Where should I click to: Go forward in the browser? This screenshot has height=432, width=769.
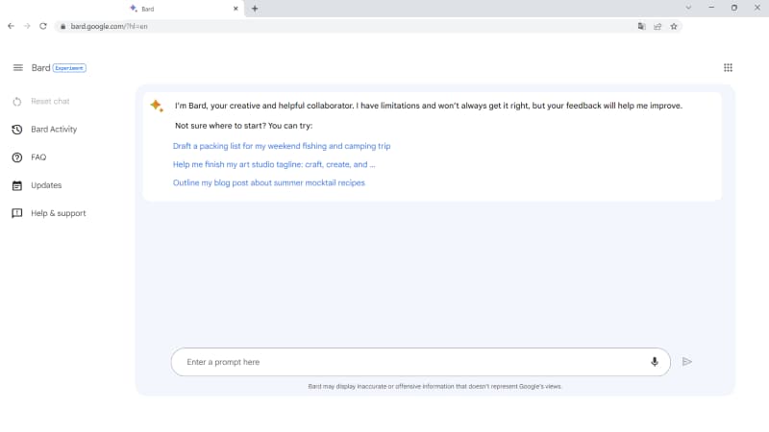(27, 26)
